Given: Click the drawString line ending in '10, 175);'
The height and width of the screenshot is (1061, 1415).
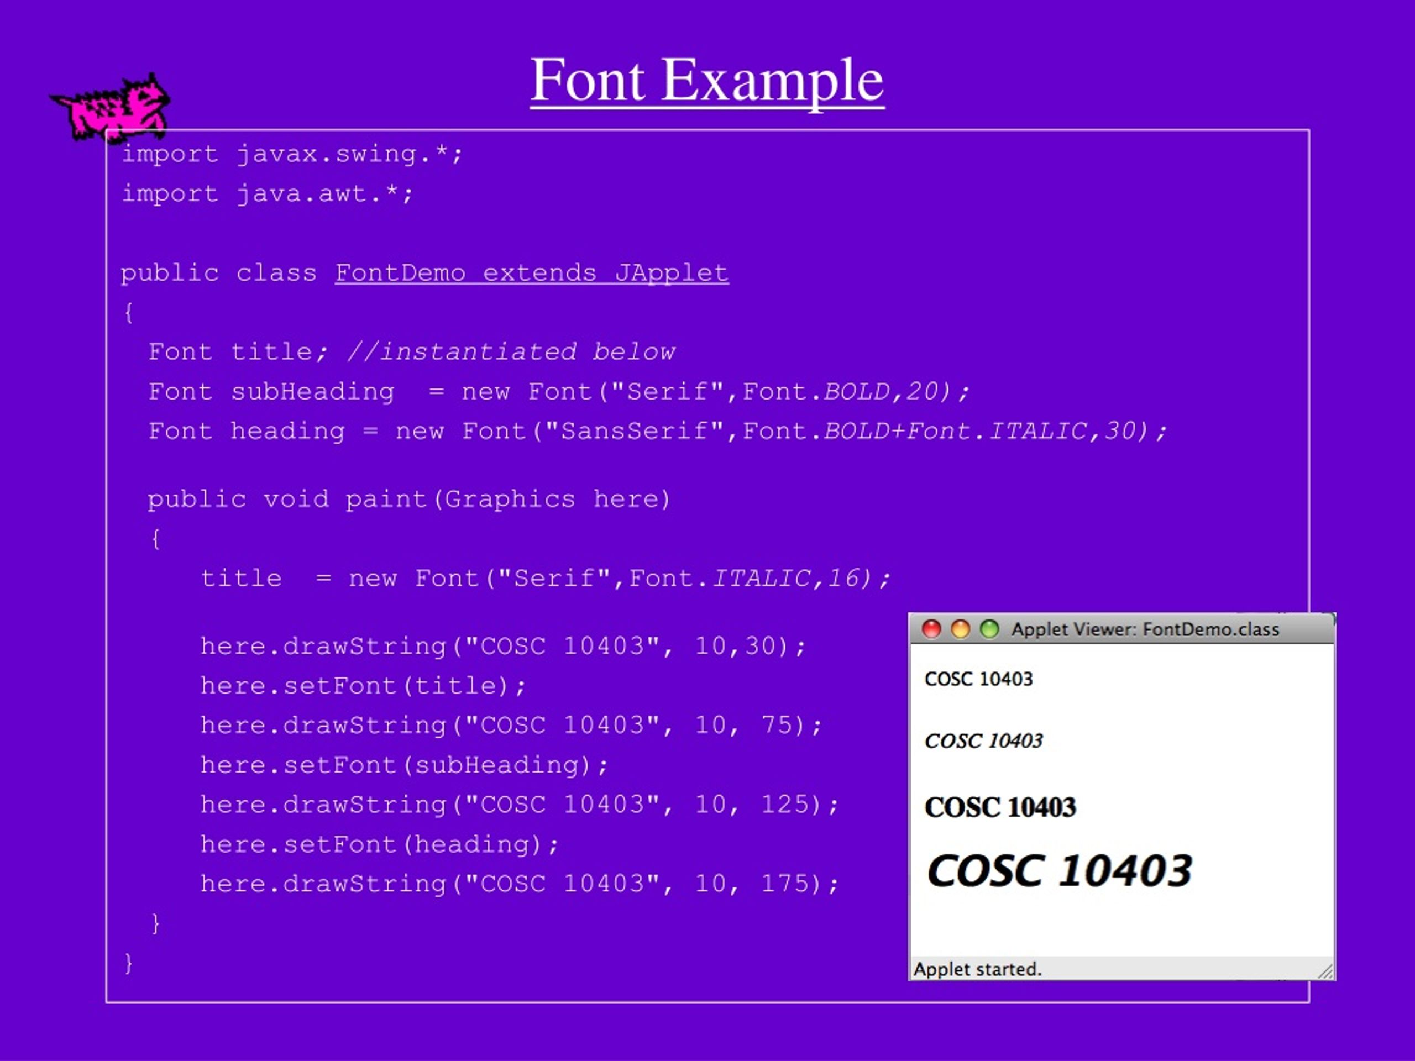Looking at the screenshot, I should (x=520, y=885).
